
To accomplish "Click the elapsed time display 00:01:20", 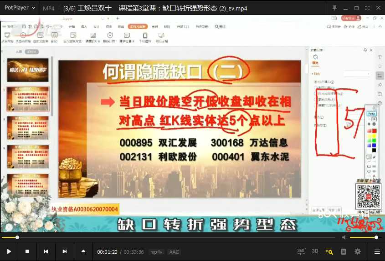I will click(x=107, y=252).
